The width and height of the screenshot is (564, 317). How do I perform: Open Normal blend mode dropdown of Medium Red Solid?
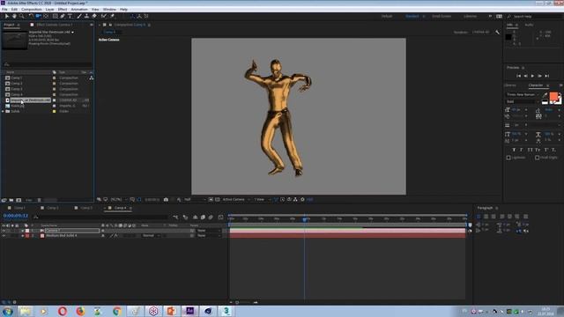pos(151,236)
